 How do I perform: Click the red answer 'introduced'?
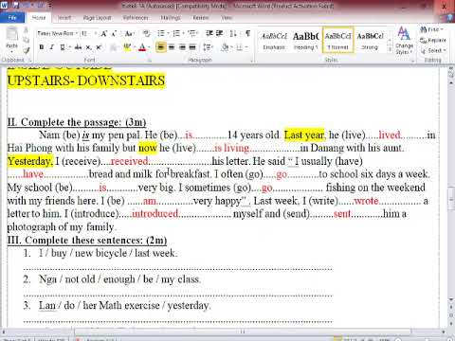pyautogui.click(x=155, y=214)
